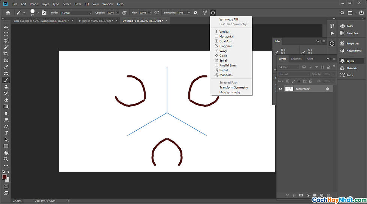Click the dark red foreground color swatch
Viewport: 367px width, 204px height.
click(4, 177)
